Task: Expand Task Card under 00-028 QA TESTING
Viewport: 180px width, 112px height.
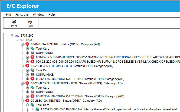Action: 27,49
